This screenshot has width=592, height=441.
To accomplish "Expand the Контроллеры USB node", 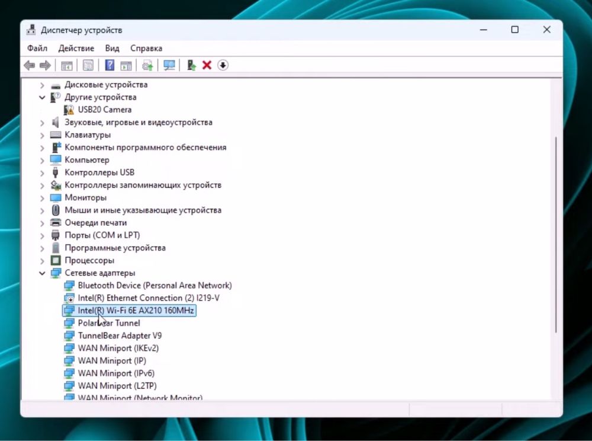I will pos(42,173).
